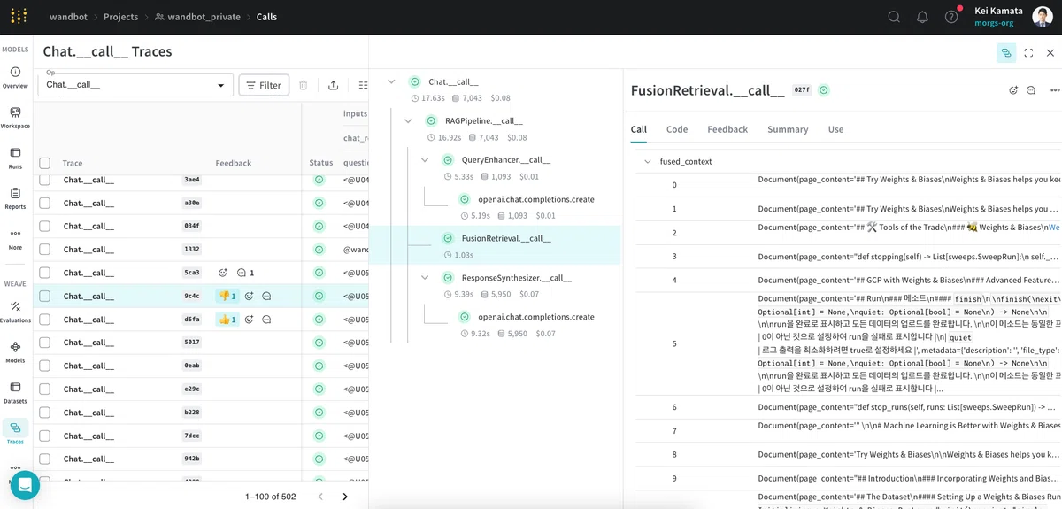Check the box for trace 5017
This screenshot has height=509, width=1062.
point(45,343)
